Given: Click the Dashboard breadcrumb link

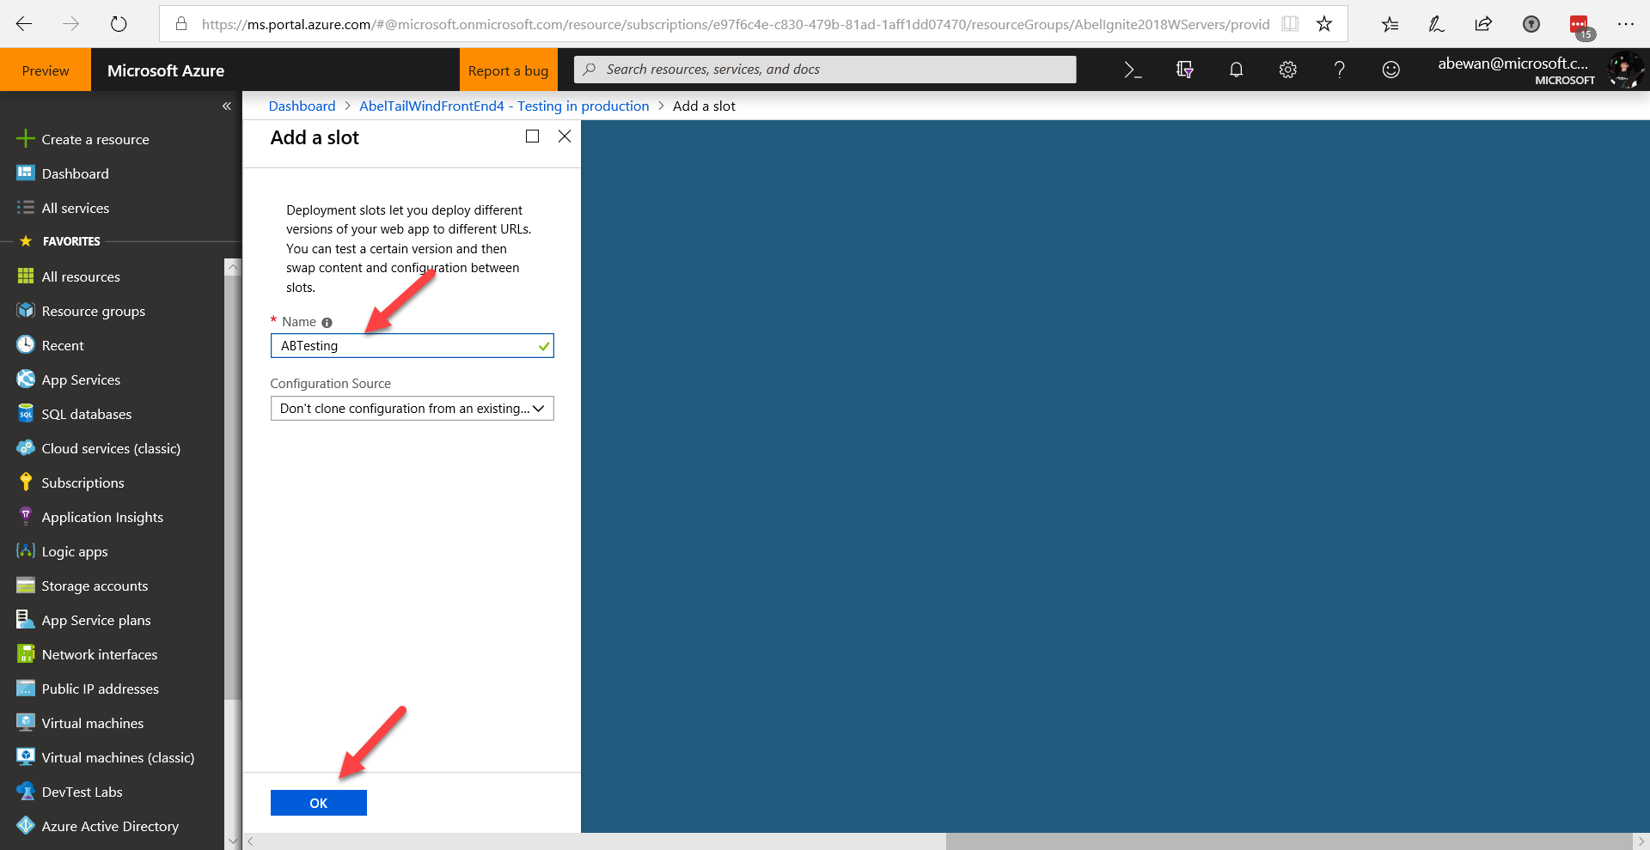Looking at the screenshot, I should 302,106.
